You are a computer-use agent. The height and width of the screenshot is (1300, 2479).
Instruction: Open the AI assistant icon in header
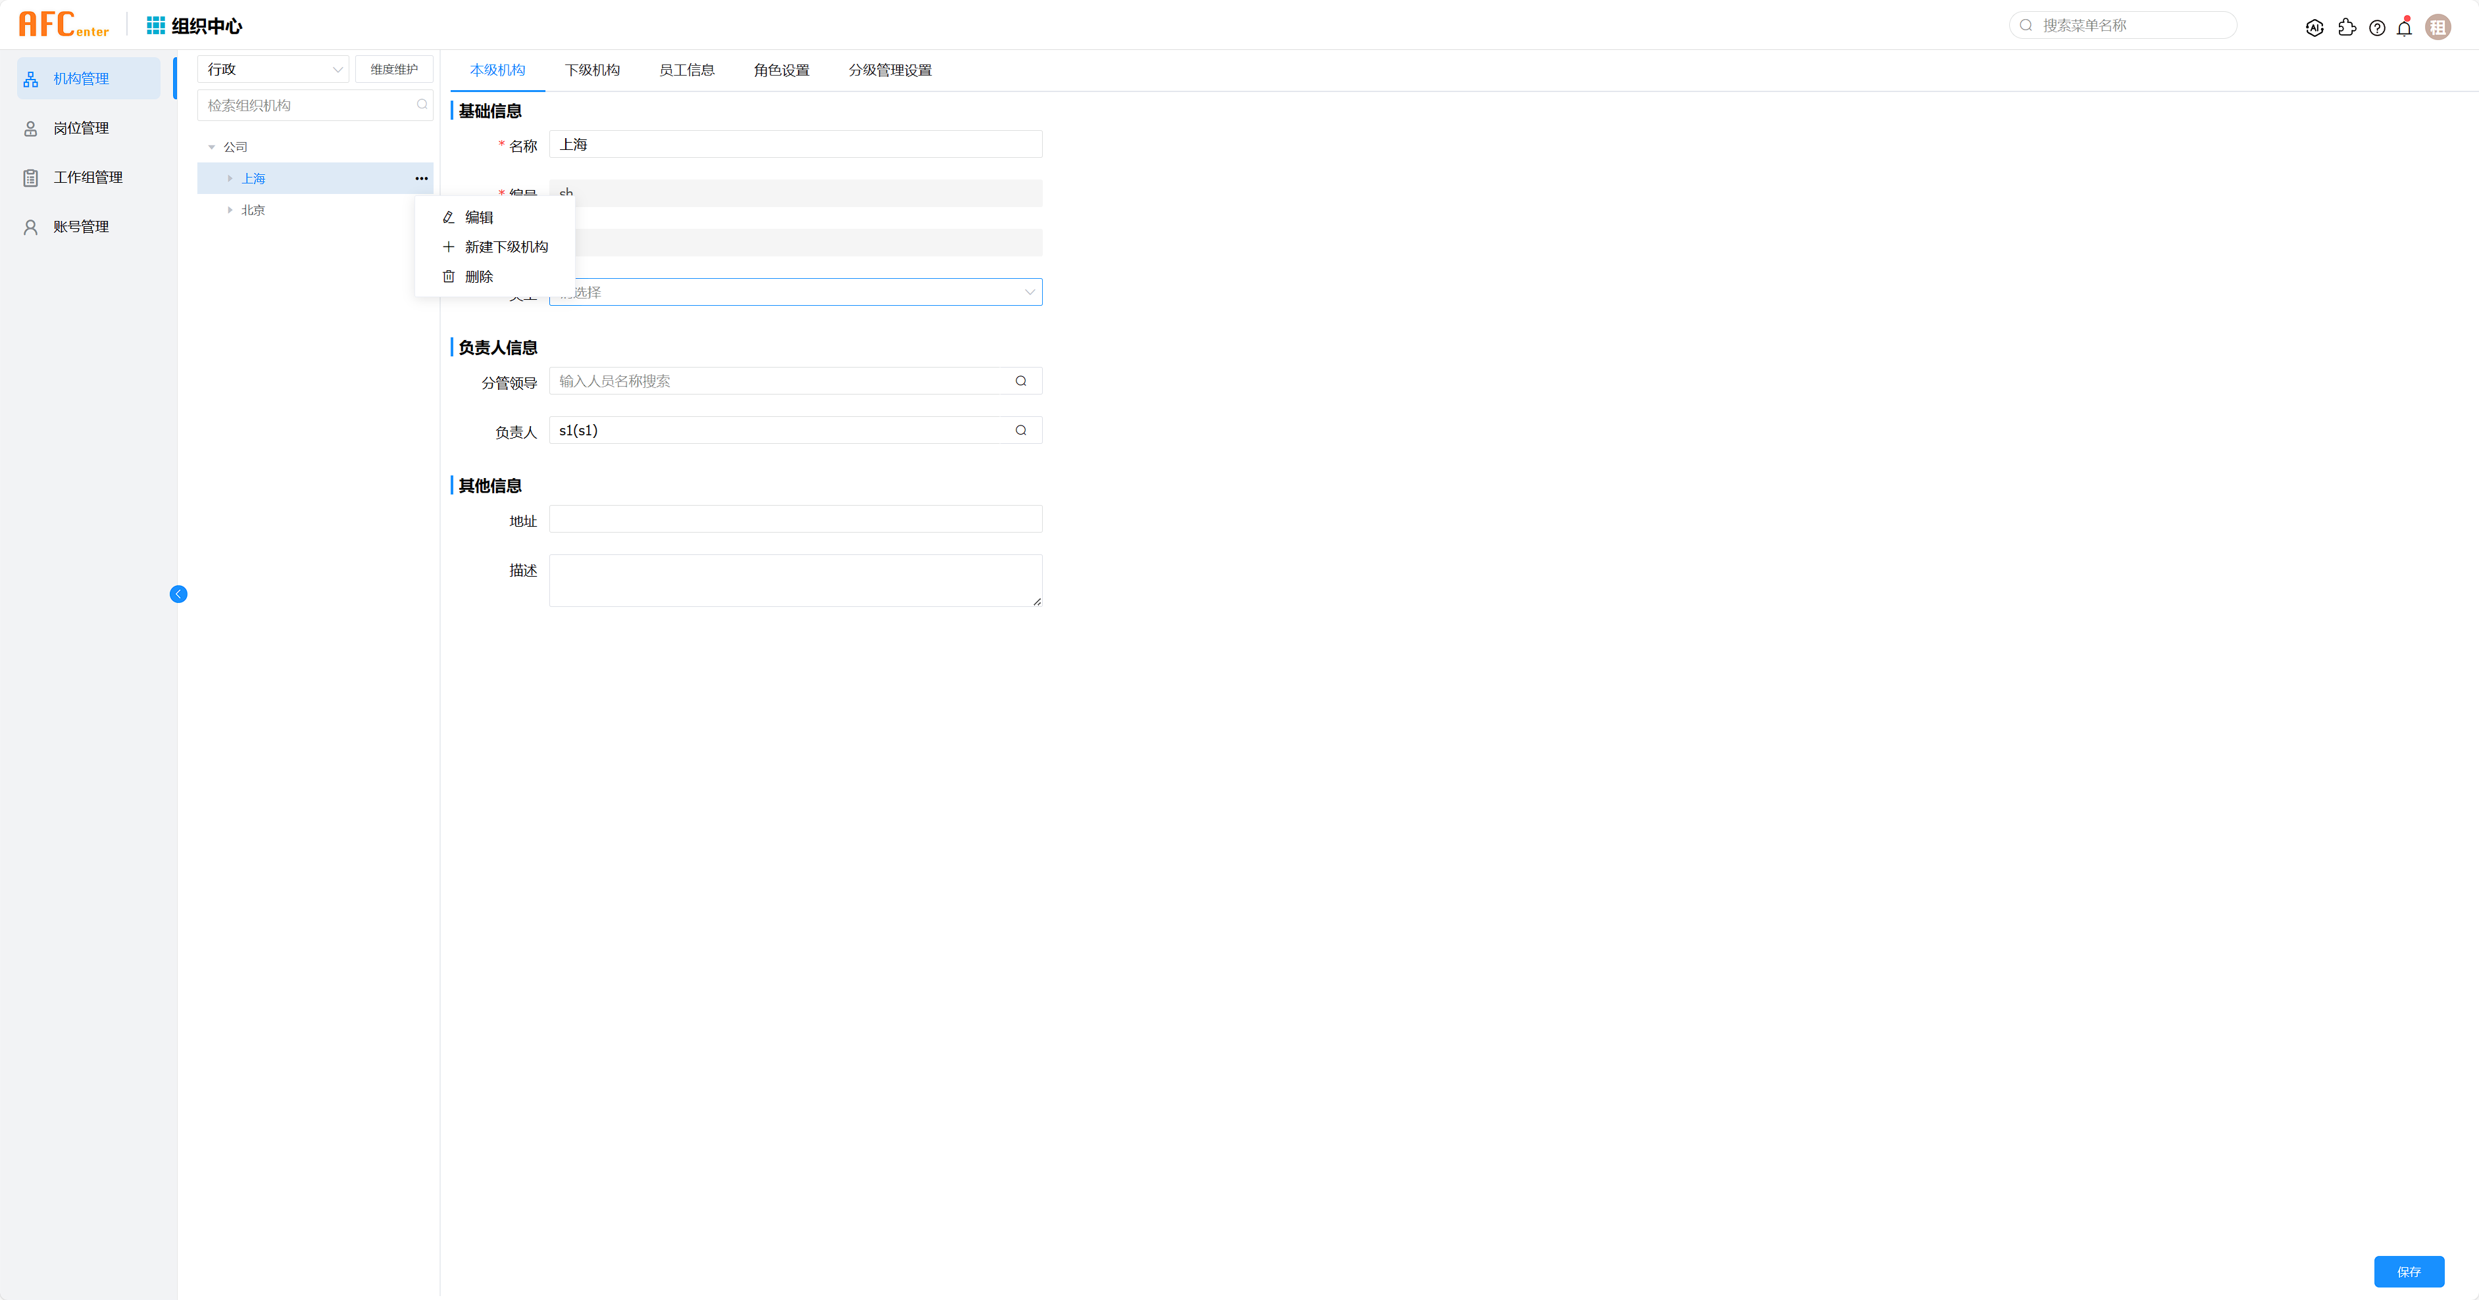click(2315, 28)
